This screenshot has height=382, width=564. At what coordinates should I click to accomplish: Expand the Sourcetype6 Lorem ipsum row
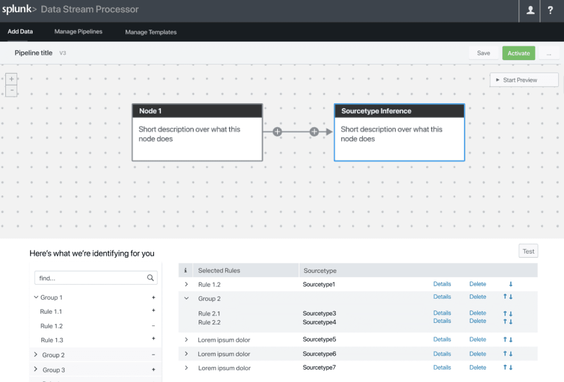coord(186,354)
